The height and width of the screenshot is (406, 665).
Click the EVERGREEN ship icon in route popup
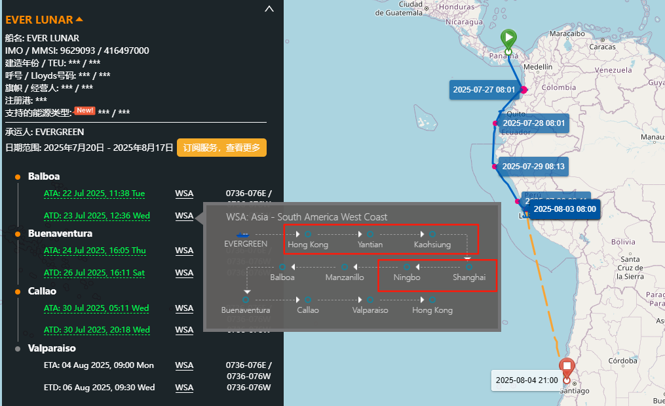(x=243, y=234)
